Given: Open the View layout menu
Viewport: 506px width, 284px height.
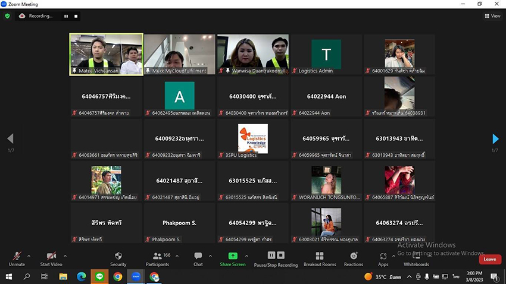Looking at the screenshot, I should [x=492, y=16].
